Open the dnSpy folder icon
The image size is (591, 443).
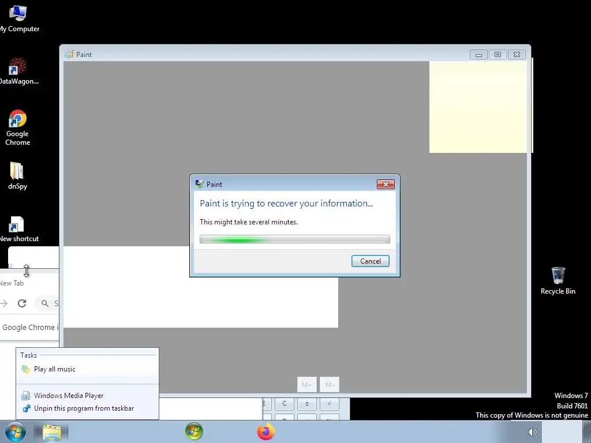(x=17, y=175)
